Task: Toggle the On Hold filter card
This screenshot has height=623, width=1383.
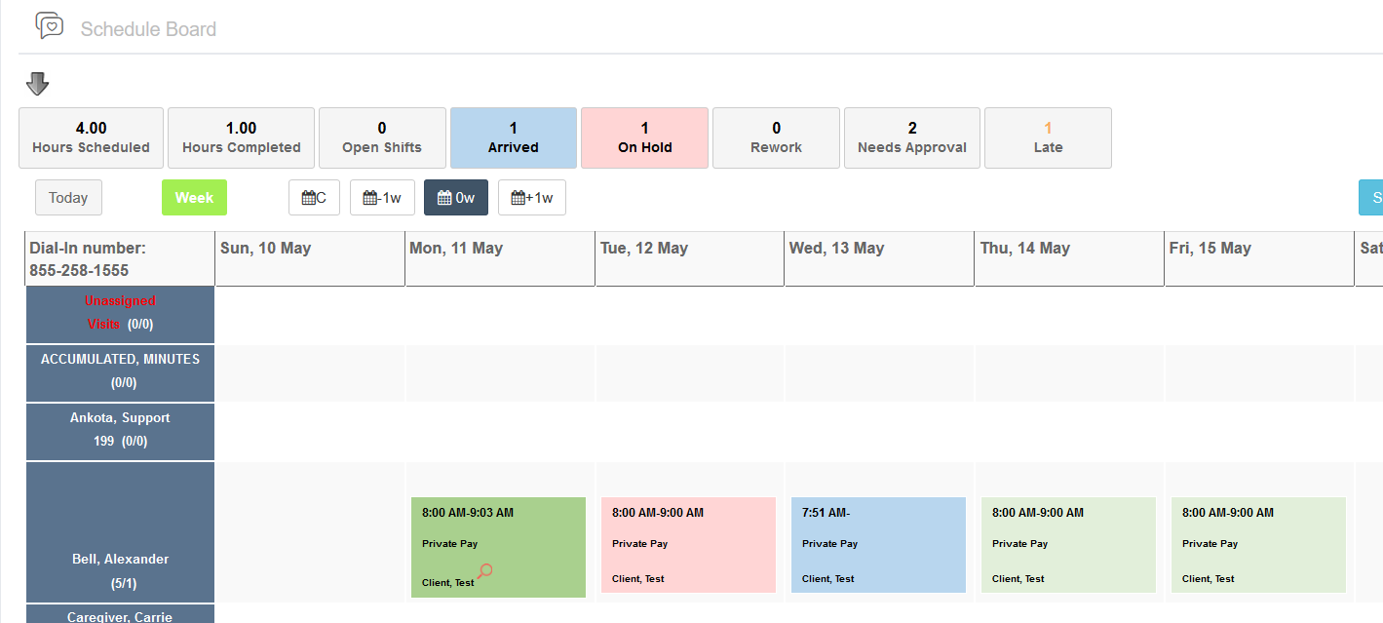Action: 644,137
